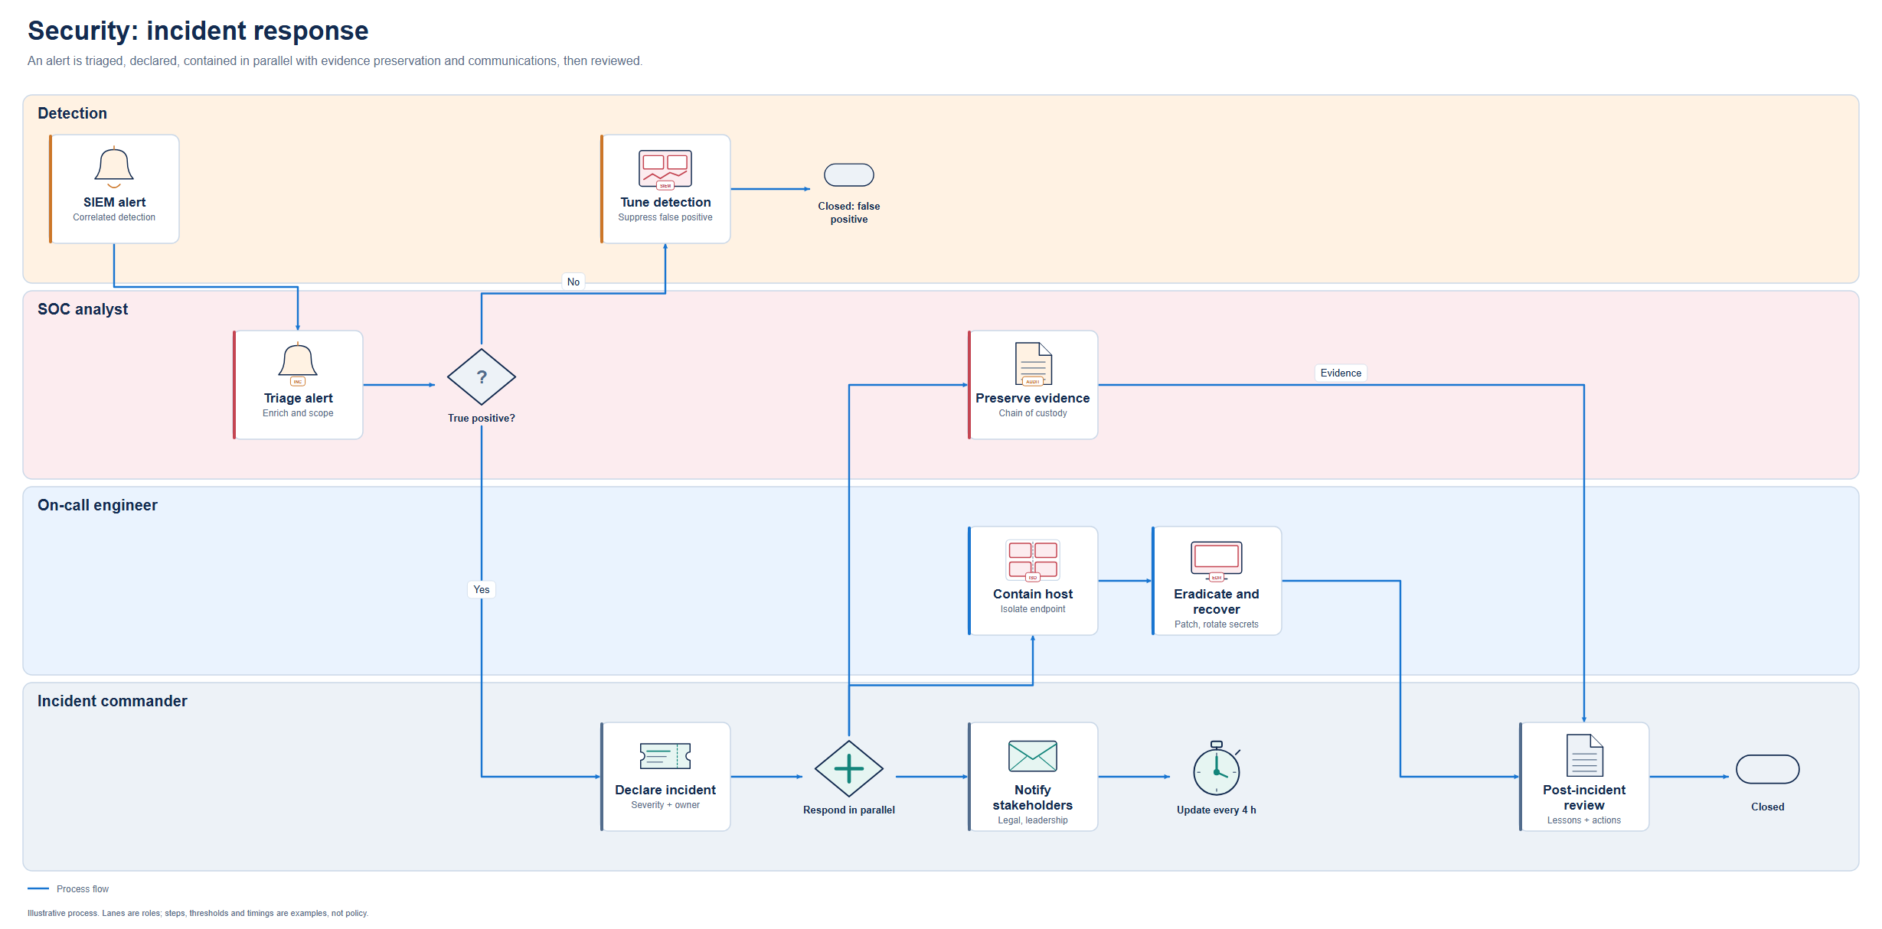Click the 'Yes' branch label
Screen dimensions: 1882x929
click(482, 589)
